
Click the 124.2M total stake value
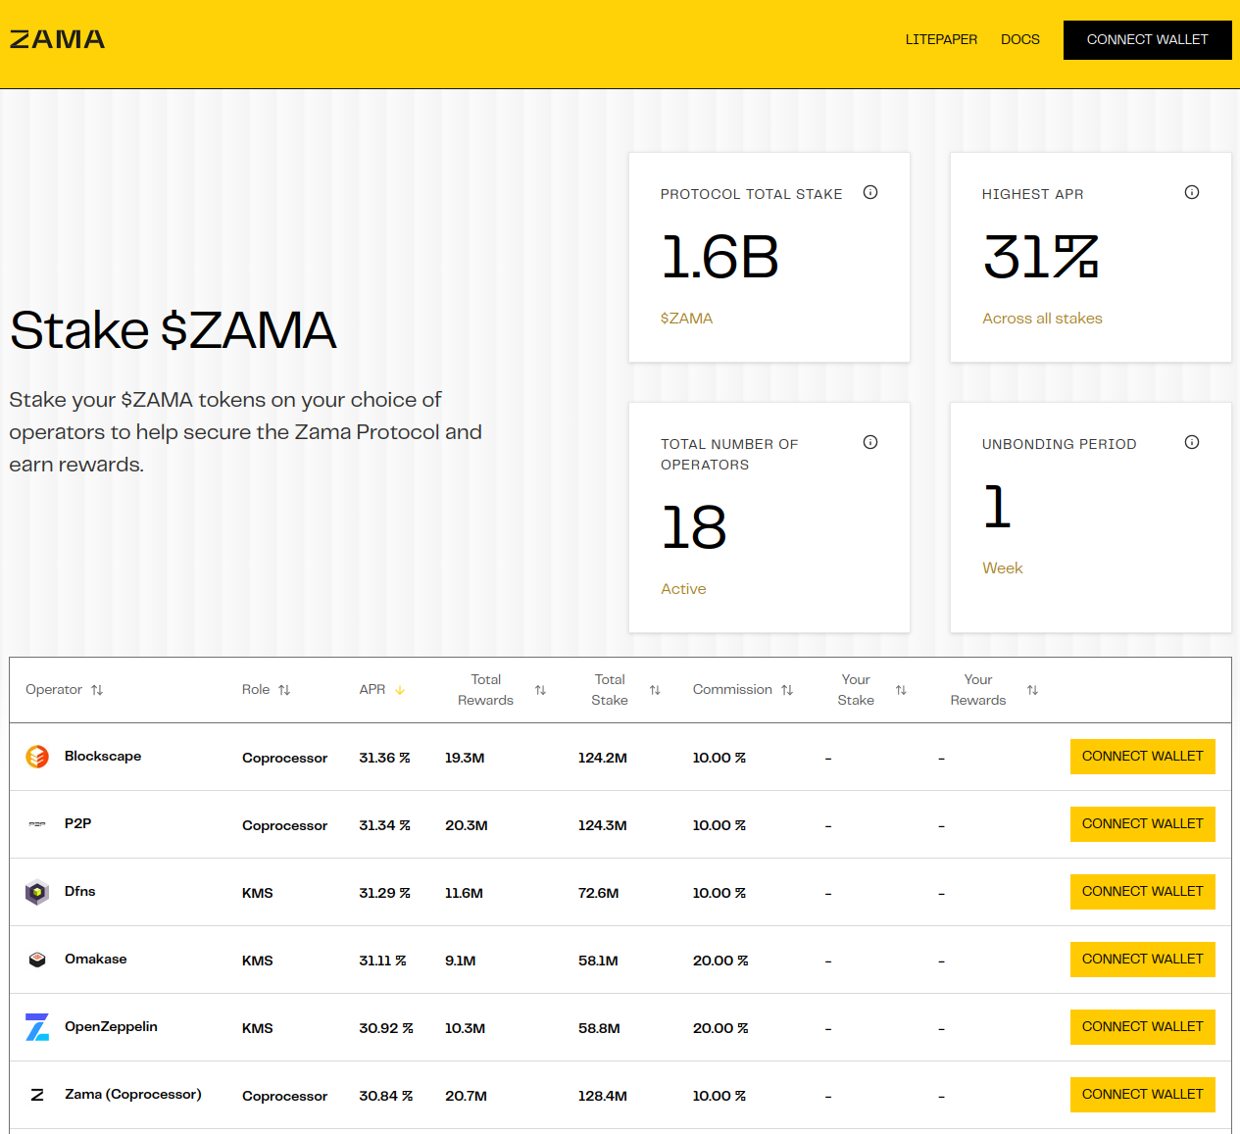coord(603,758)
